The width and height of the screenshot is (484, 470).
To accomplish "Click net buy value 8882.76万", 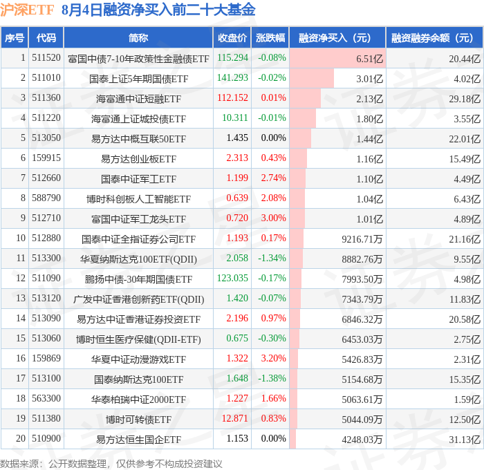I will [x=362, y=259].
